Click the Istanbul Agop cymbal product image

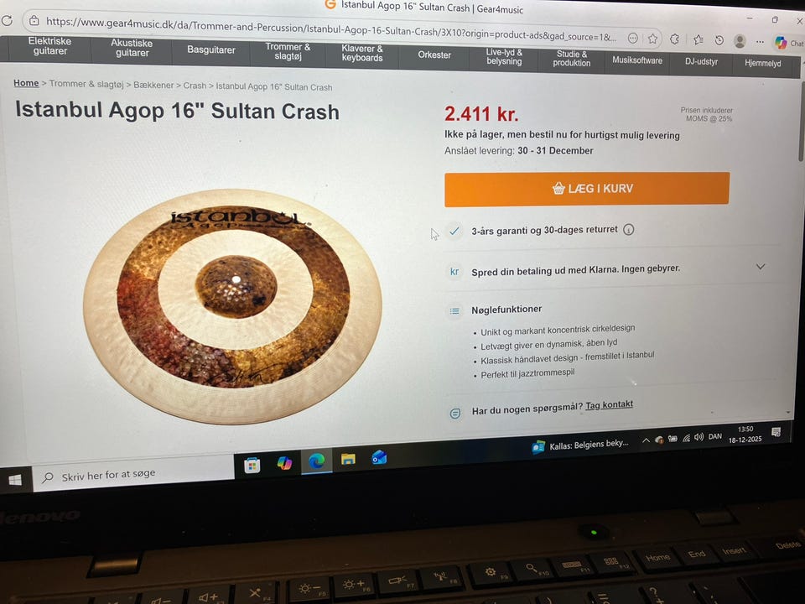click(232, 306)
